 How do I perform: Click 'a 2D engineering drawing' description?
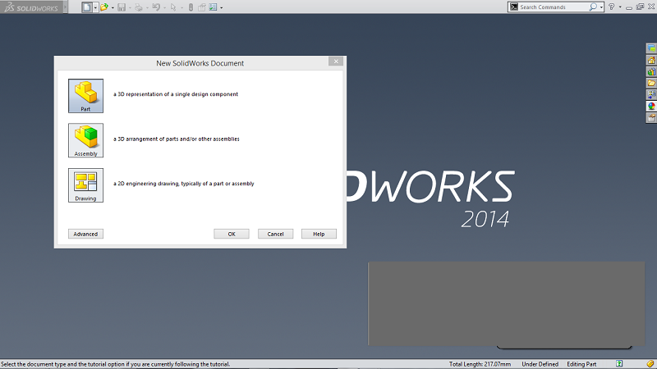[x=183, y=184]
